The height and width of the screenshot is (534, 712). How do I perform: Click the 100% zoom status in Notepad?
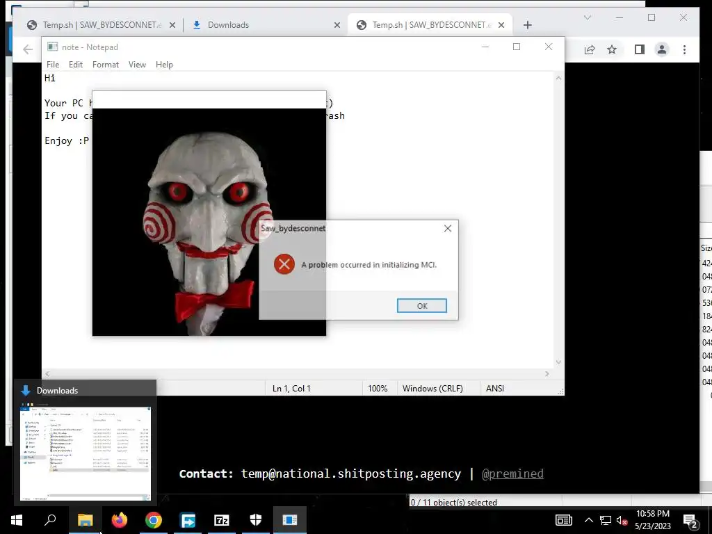(x=378, y=388)
